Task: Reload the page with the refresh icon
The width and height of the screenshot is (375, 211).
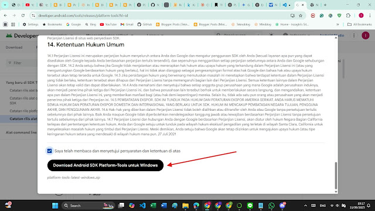Action: pos(23,16)
